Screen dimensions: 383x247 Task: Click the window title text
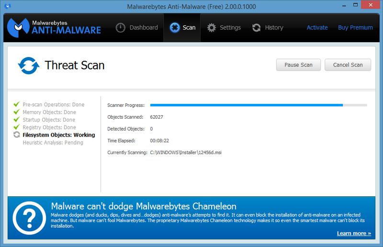click(191, 6)
